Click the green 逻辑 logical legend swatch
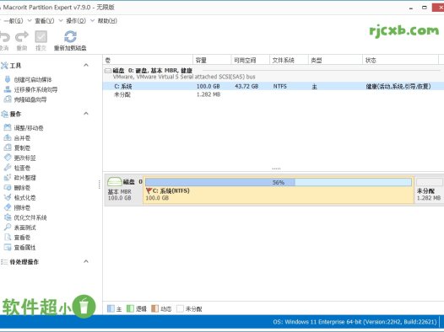 click(x=130, y=308)
